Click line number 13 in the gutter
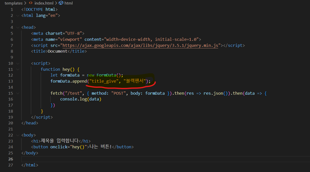Screen dimensions: 310x172 tap(11, 81)
